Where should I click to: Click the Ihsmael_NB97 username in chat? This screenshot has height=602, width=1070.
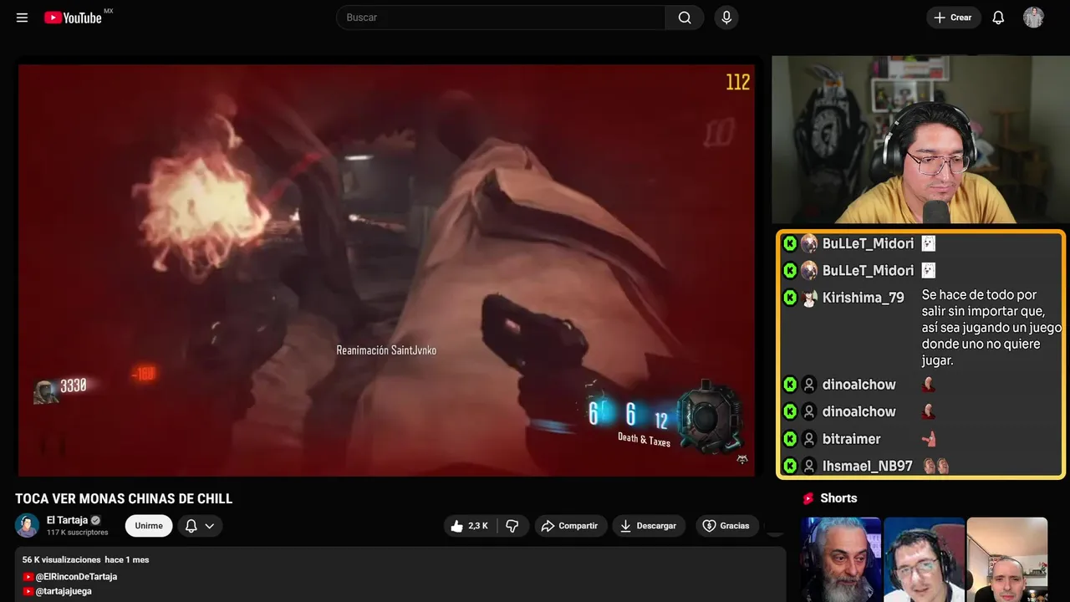pyautogui.click(x=868, y=466)
